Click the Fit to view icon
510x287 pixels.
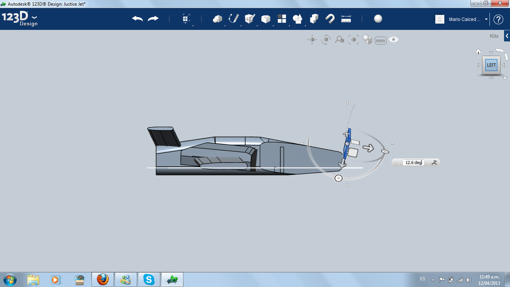[353, 40]
